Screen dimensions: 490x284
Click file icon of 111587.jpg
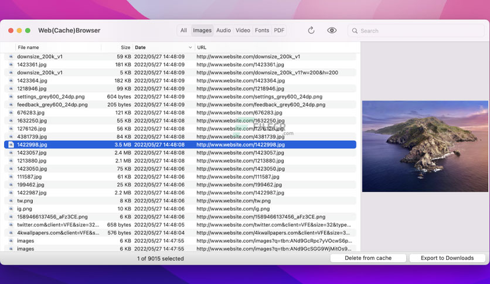pos(11,177)
